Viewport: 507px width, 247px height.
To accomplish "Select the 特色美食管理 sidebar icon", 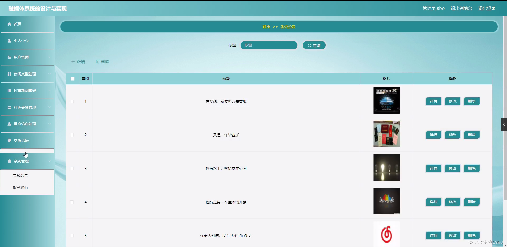I will 9,107.
